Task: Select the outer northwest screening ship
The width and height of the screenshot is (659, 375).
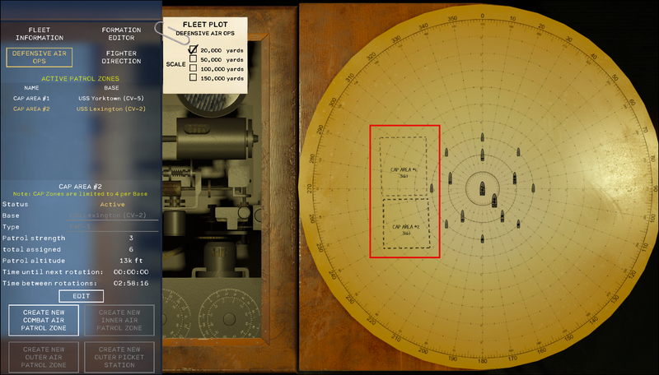Action: pyautogui.click(x=446, y=152)
